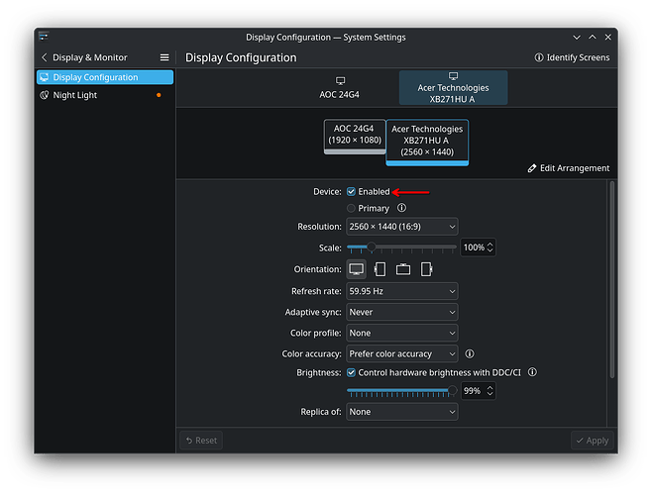Click the Night Light orange change indicator
The image size is (652, 494).
point(159,95)
